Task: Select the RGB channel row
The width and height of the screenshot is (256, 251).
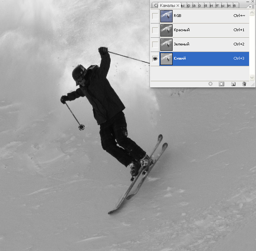Action: point(204,16)
